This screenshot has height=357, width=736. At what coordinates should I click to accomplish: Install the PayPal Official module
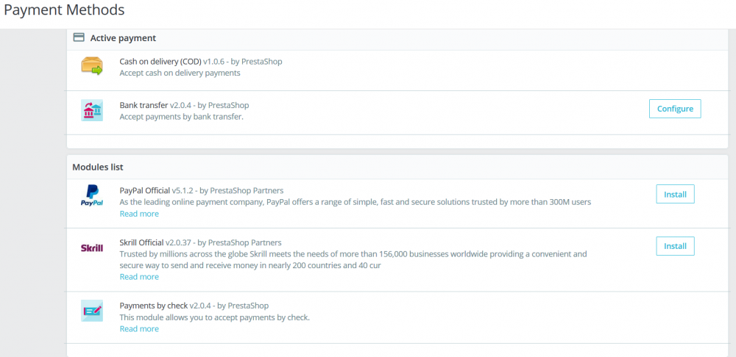coord(675,195)
